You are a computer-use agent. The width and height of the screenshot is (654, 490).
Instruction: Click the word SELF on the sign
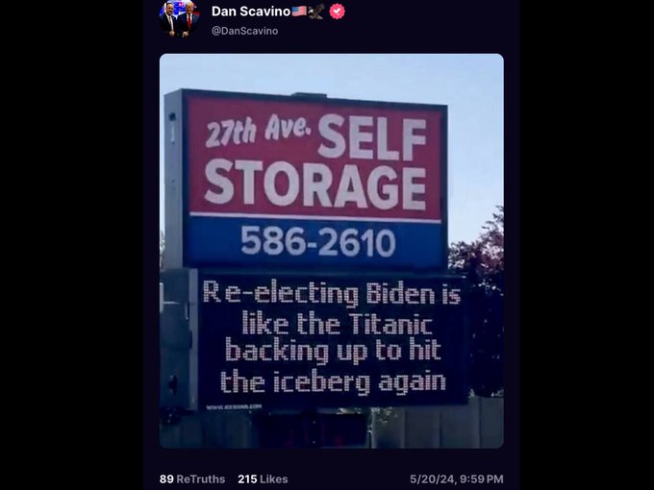372,137
